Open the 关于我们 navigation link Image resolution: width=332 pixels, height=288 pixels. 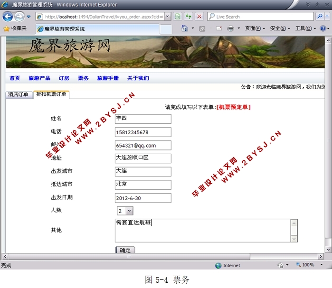click(x=138, y=78)
